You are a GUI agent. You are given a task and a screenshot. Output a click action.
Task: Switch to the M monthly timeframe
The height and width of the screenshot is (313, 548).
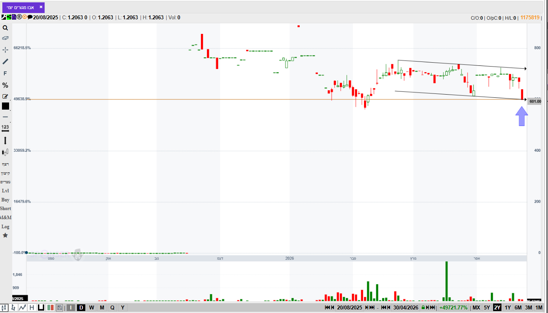(102, 307)
